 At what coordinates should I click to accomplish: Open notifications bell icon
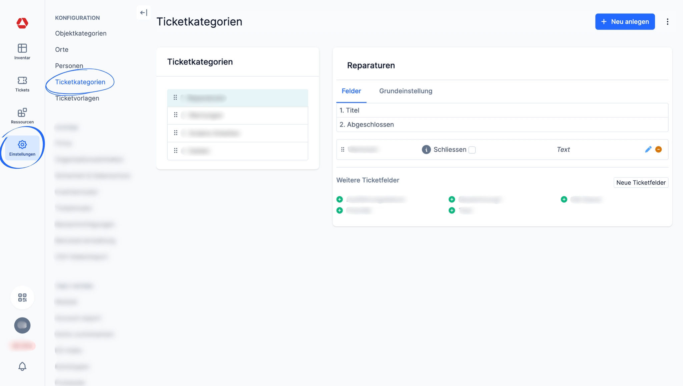click(x=22, y=366)
